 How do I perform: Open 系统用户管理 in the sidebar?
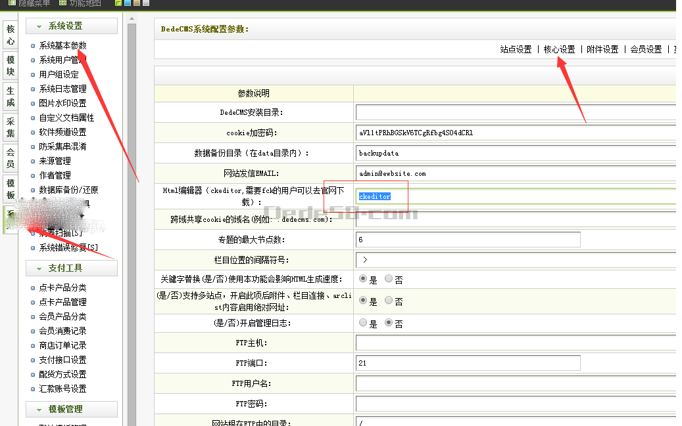pyautogui.click(x=62, y=60)
